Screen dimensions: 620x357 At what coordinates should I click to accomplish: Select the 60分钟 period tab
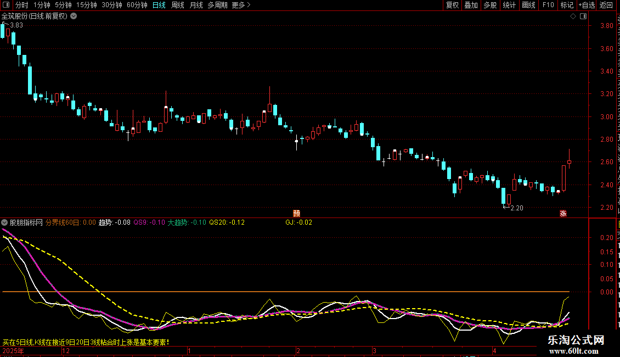[137, 5]
